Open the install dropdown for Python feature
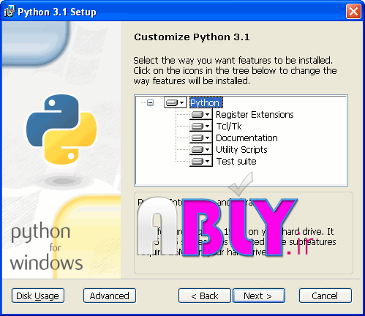This screenshot has width=365, height=316. point(176,102)
